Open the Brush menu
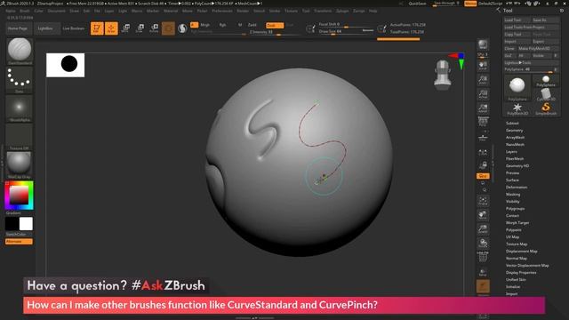Screen dimensions: 569x320 (x=24, y=11)
